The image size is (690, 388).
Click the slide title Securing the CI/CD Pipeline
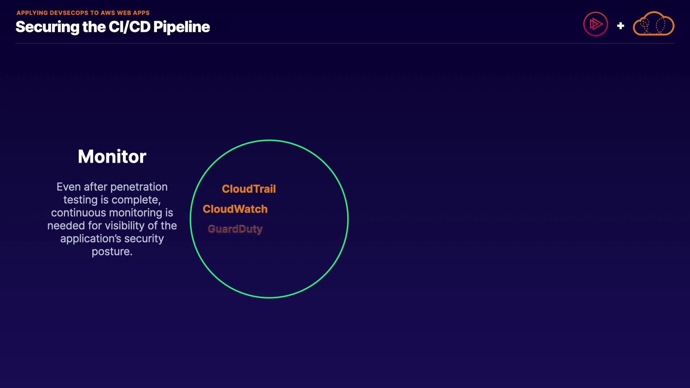(x=112, y=27)
